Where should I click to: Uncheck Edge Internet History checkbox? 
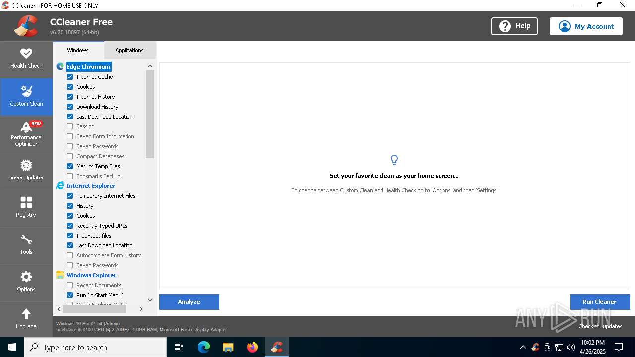coord(70,97)
